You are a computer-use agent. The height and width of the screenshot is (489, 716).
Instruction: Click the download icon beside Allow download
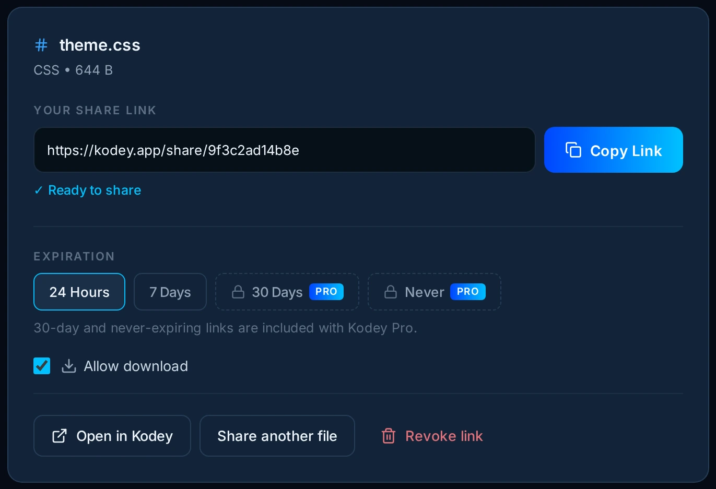[x=69, y=366]
